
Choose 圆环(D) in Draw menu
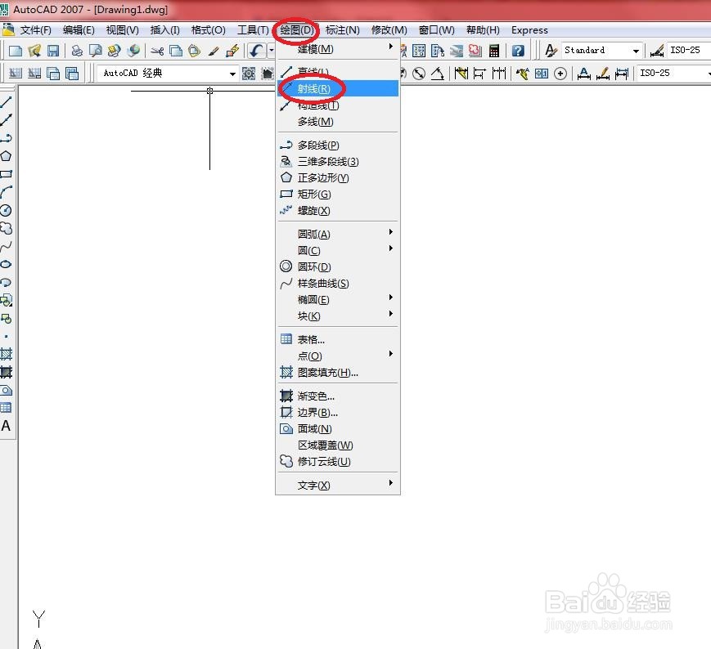(x=338, y=266)
